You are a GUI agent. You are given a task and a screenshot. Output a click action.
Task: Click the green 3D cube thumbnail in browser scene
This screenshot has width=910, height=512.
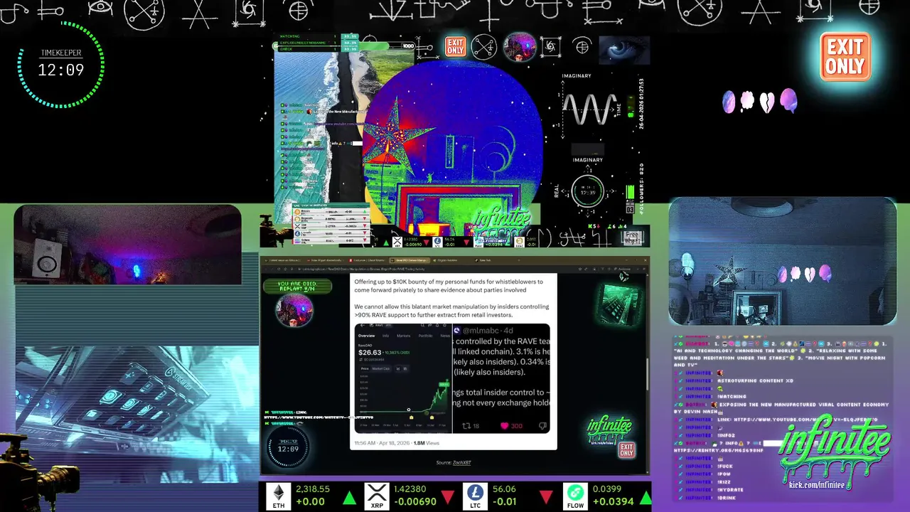click(620, 304)
